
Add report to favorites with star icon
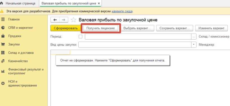coord(73,20)
